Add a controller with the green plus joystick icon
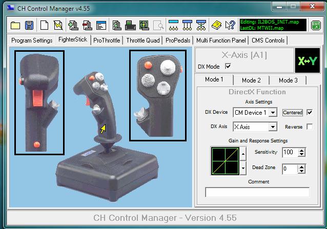Viewport: 327px width, 229px height. pos(73,26)
